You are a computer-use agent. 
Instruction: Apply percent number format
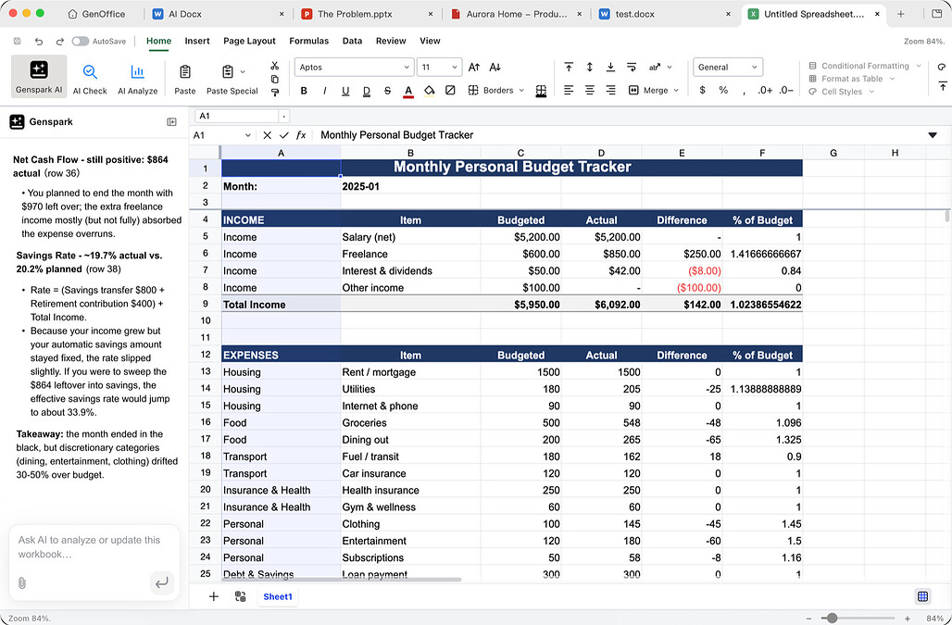click(723, 91)
